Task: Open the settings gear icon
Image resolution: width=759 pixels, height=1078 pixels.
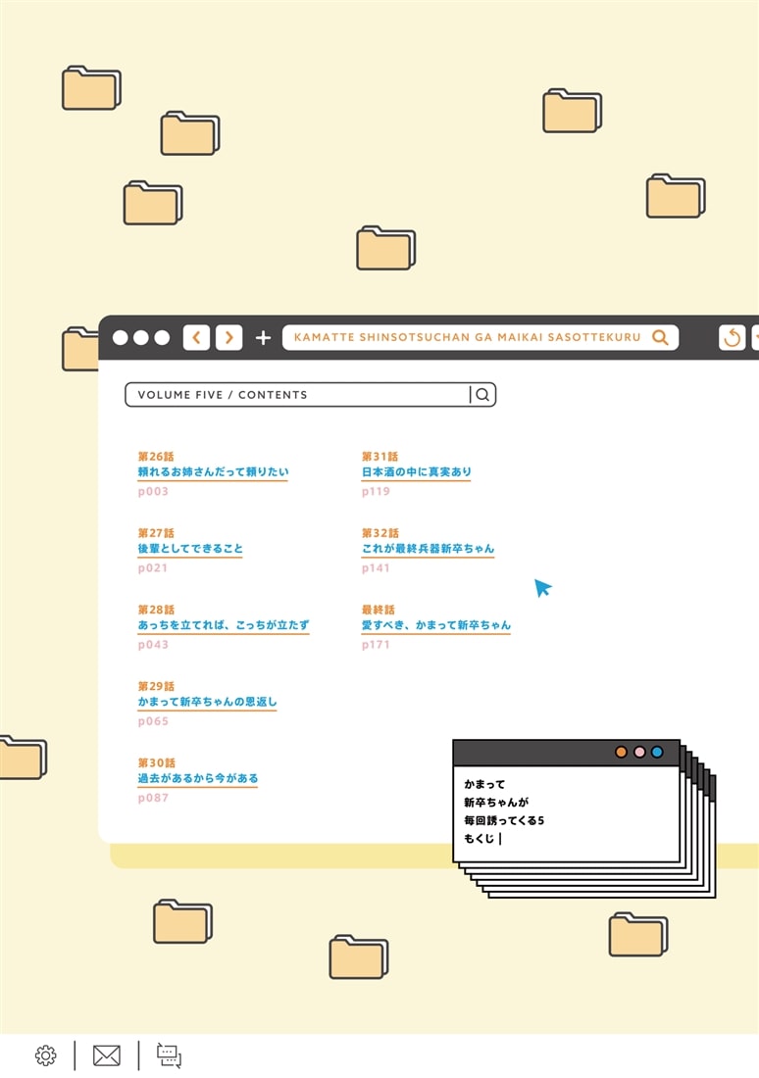Action: [45, 1055]
